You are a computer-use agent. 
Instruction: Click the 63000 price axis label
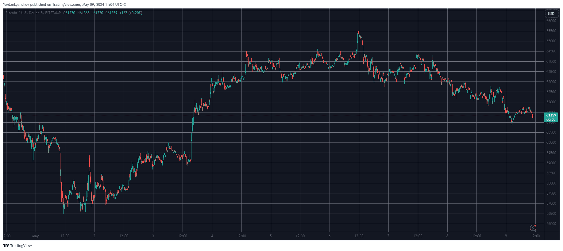[551, 82]
